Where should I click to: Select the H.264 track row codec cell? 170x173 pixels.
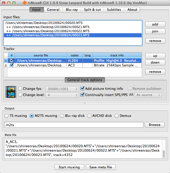coord(75,60)
